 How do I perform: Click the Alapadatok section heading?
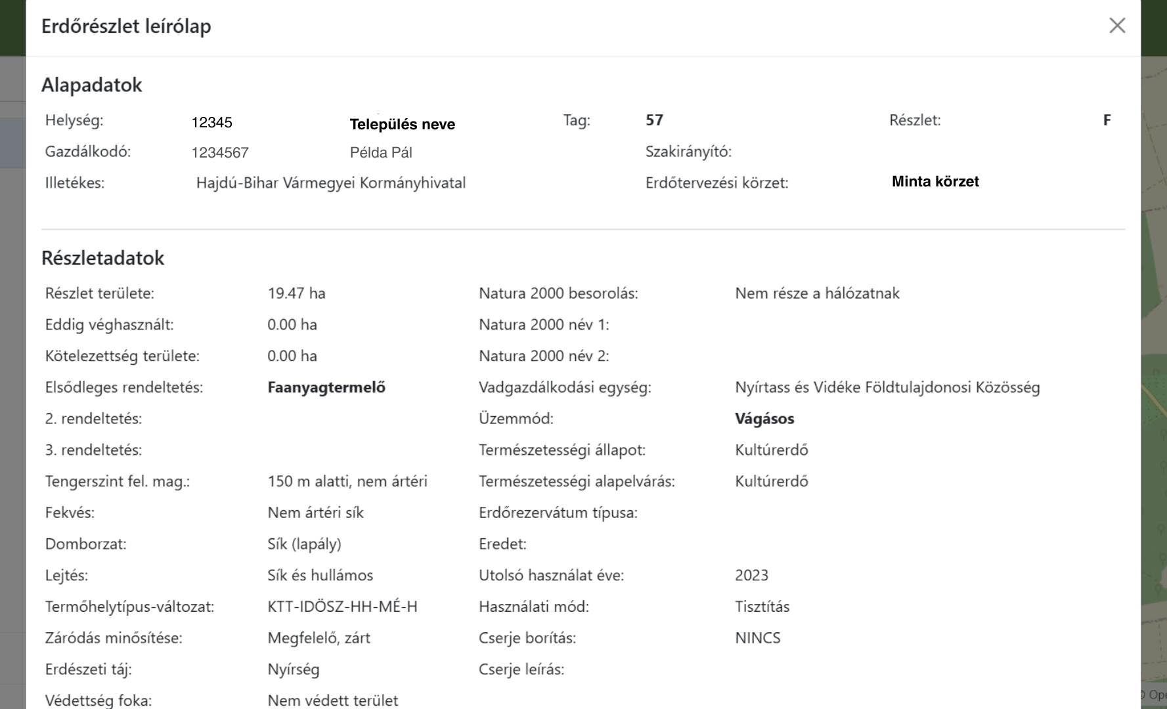tap(91, 85)
